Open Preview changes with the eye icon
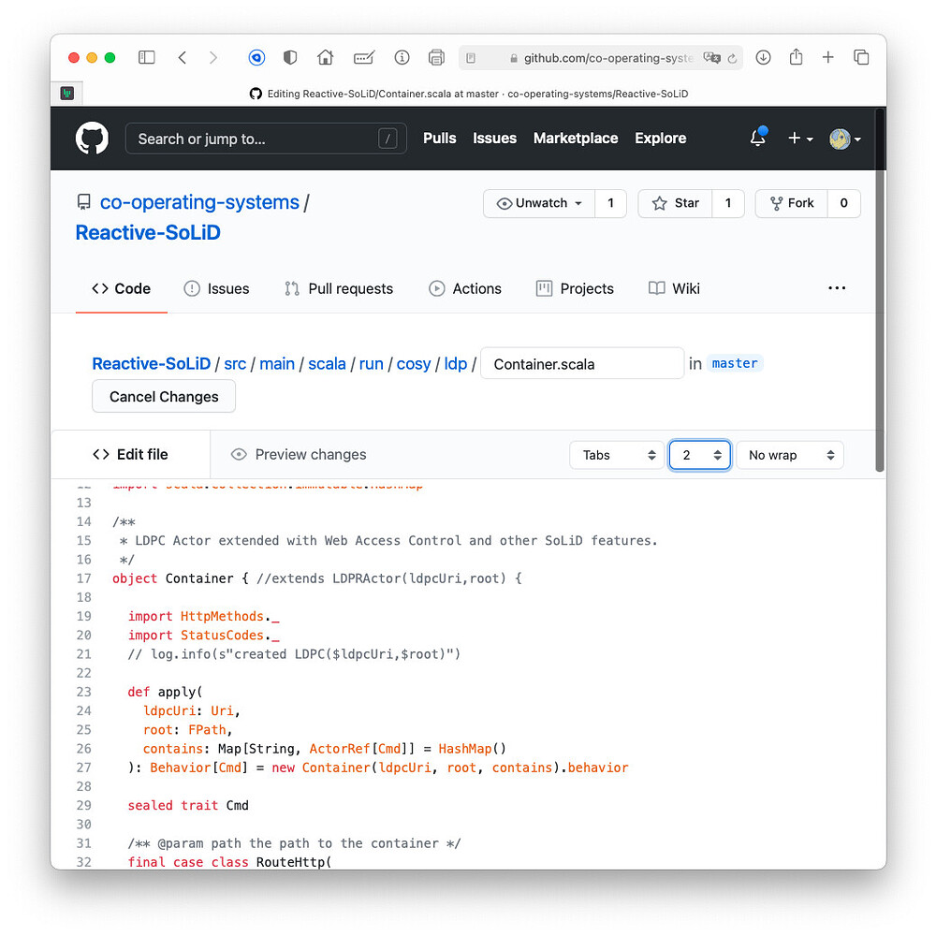Image resolution: width=936 pixels, height=936 pixels. coord(298,454)
